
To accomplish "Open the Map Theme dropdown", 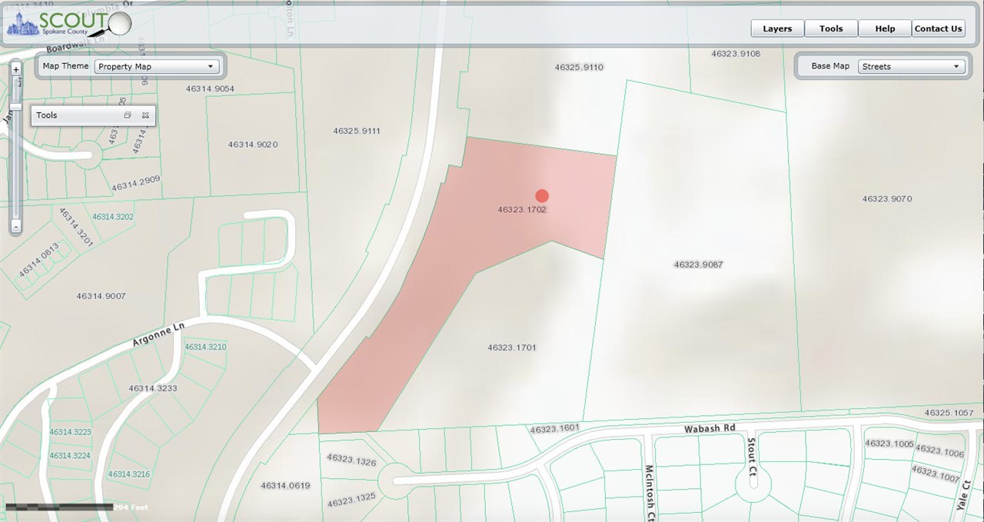I will tap(157, 66).
